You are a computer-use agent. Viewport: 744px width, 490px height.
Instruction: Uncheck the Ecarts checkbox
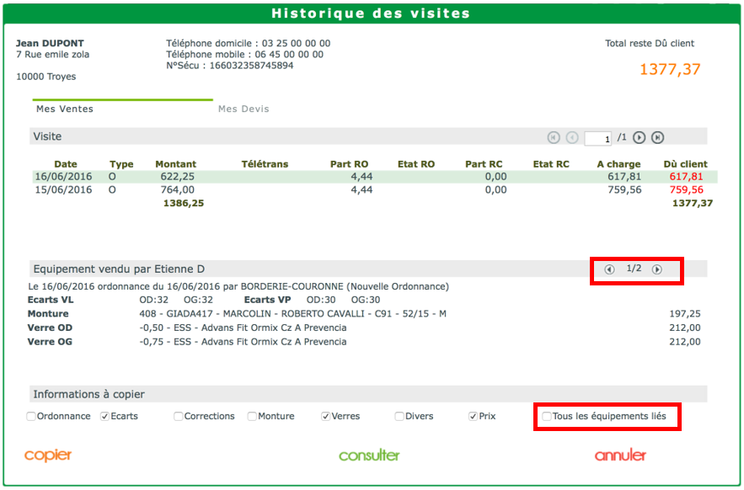click(x=105, y=417)
